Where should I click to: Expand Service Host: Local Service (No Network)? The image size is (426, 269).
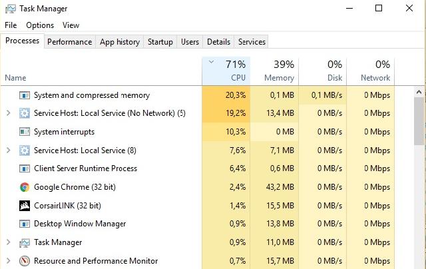(x=9, y=113)
